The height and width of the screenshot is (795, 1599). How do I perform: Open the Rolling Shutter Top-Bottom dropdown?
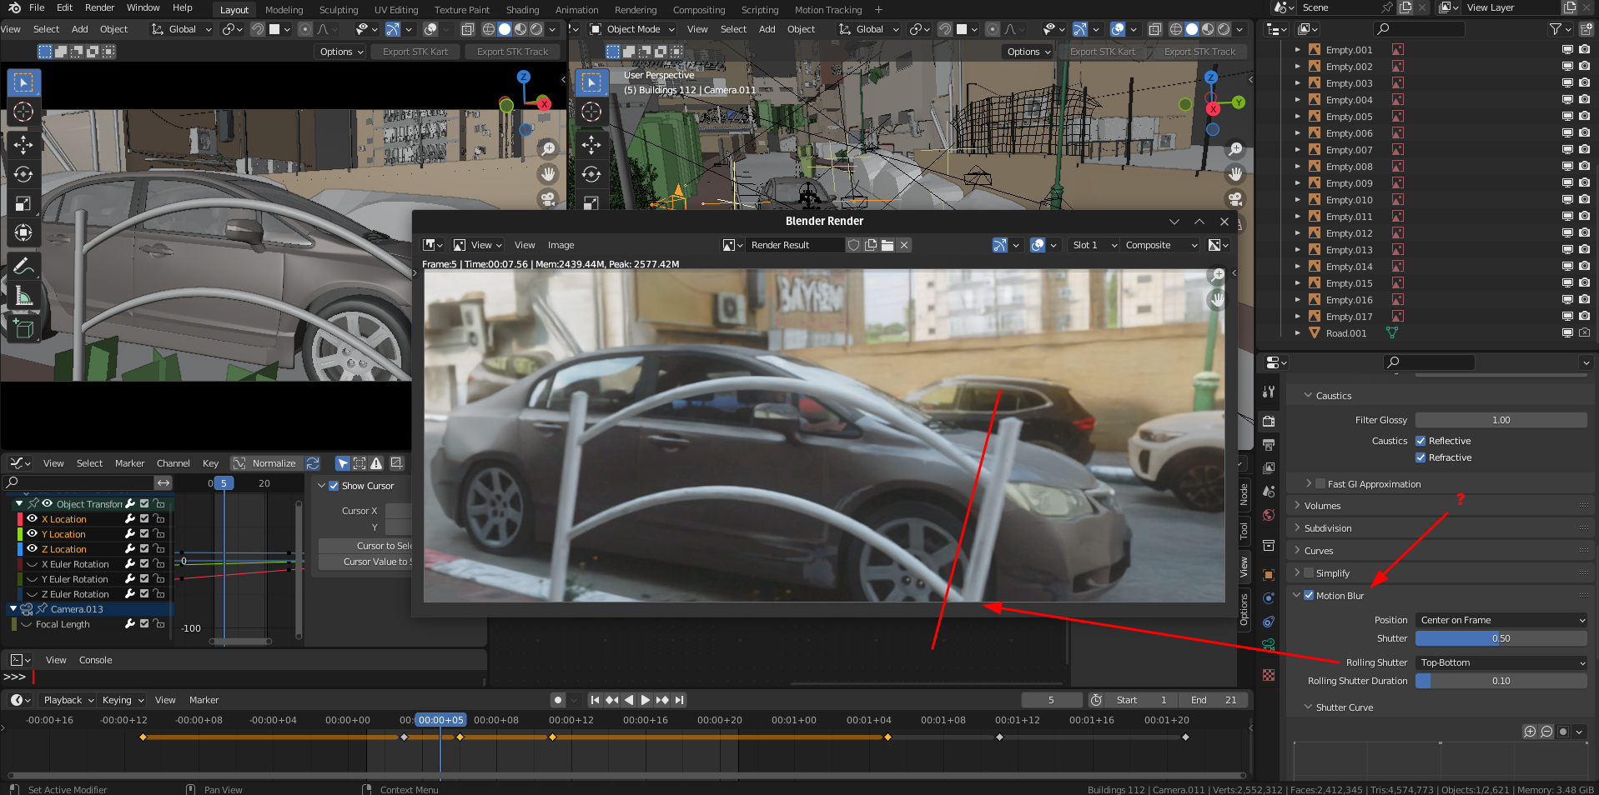[1501, 662]
